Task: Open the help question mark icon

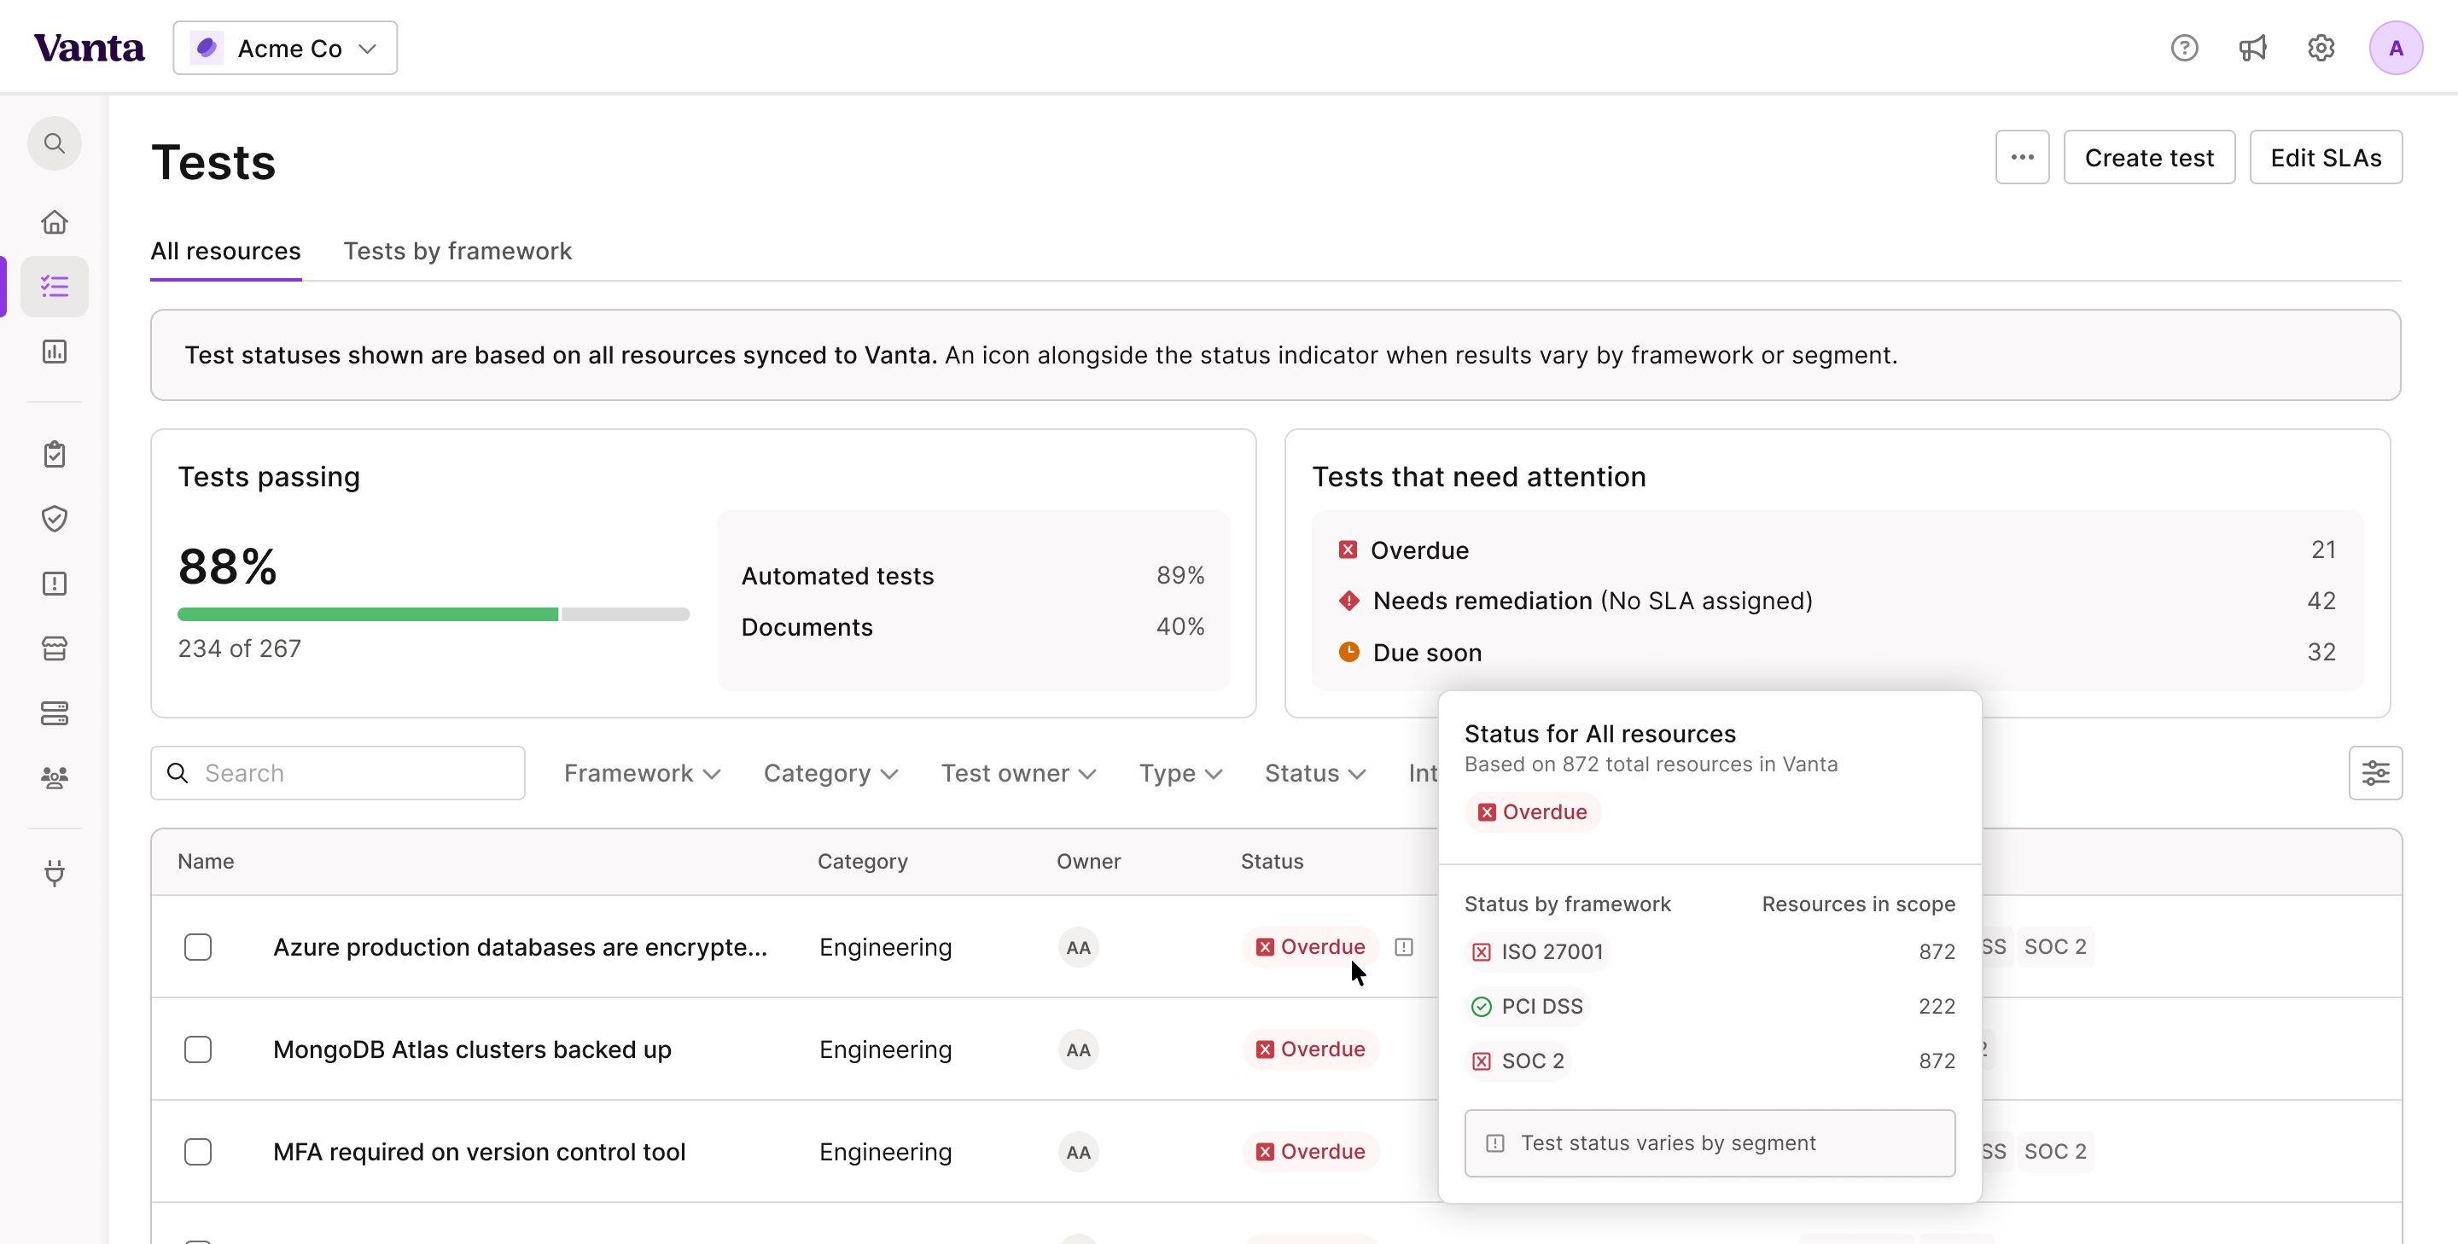Action: (x=2184, y=48)
